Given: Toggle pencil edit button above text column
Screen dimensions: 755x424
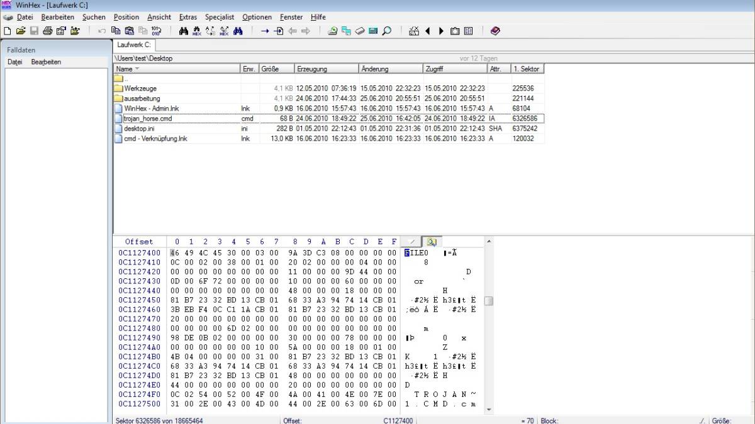Looking at the screenshot, I should (411, 242).
